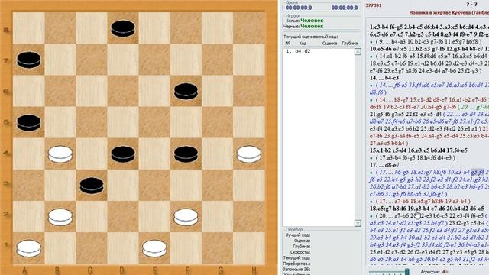
Task: Go to move '20.b4:d2' in the notation
Action: coord(458,209)
